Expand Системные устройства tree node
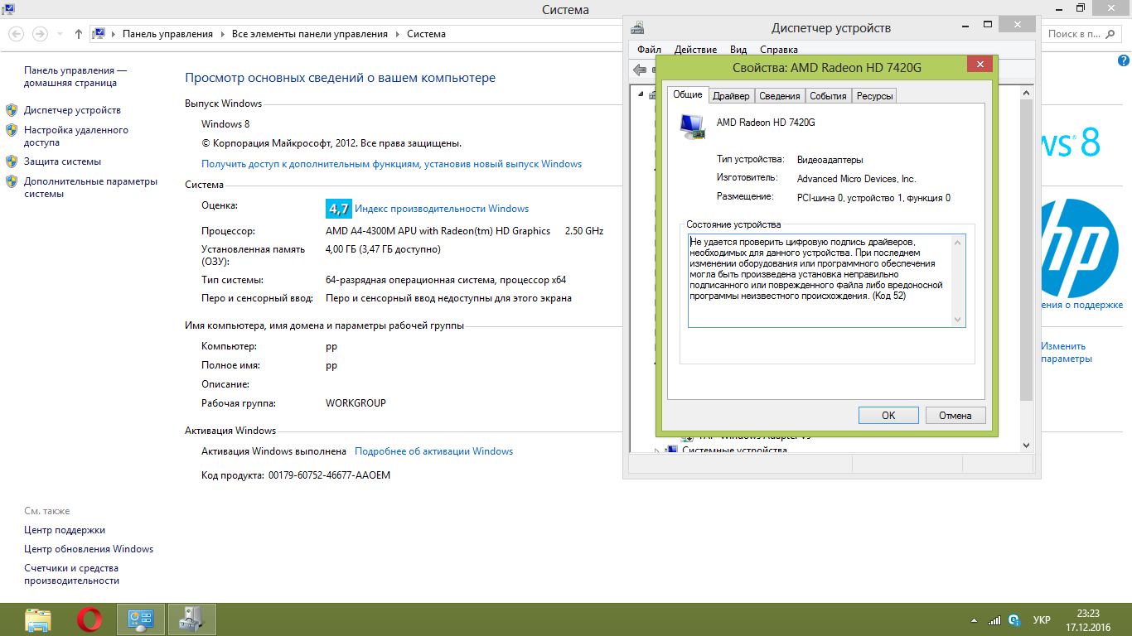Viewport: 1132px width, 636px height. pos(658,450)
